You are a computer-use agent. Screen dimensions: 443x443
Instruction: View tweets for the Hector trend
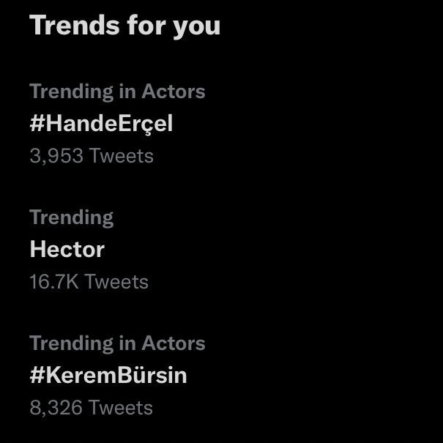pos(67,250)
